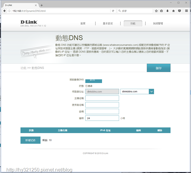The height and width of the screenshot is (173, 191).
Task: Click the DIR-895L firmware version text
Action: (x=33, y=26)
